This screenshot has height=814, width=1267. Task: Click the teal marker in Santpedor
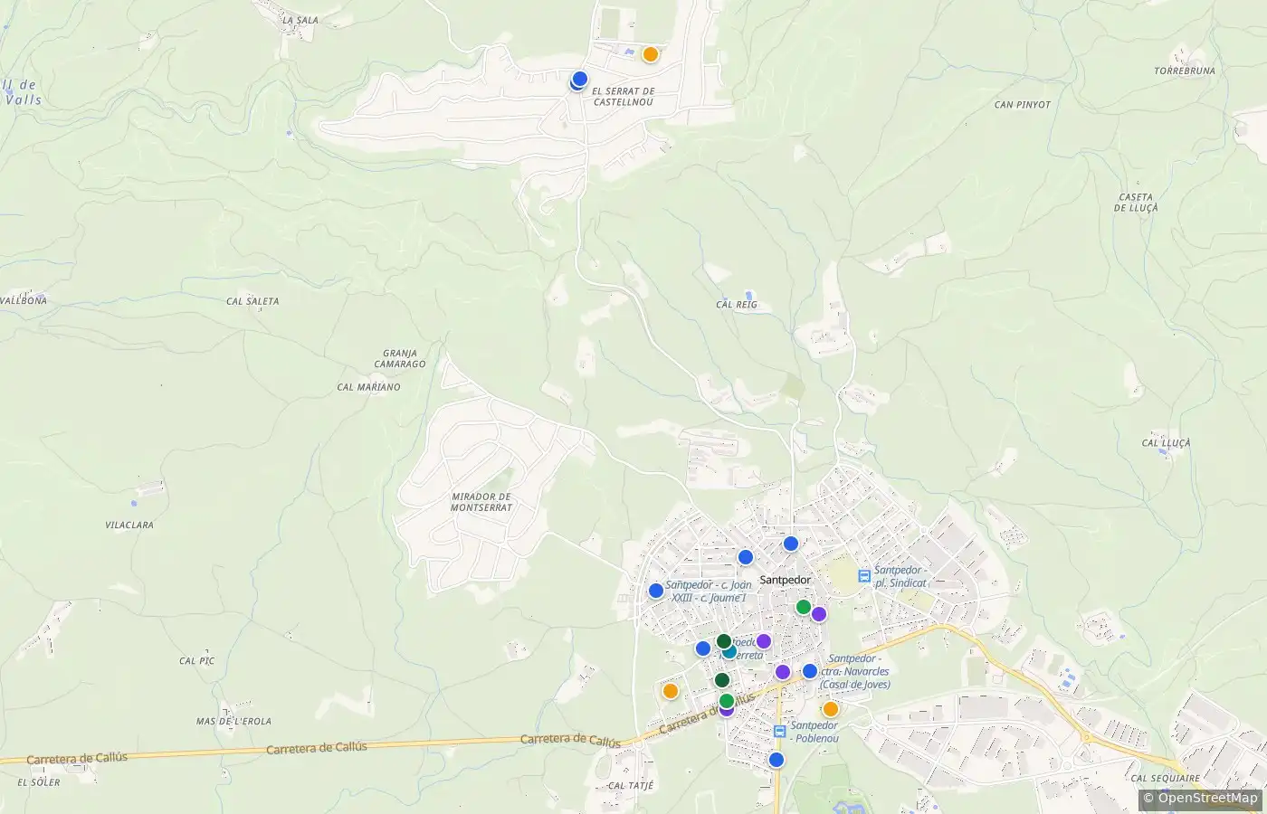(729, 651)
